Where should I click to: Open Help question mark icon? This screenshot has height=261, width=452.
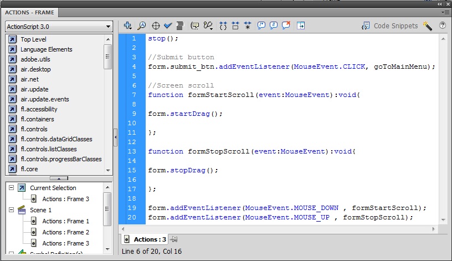[443, 25]
